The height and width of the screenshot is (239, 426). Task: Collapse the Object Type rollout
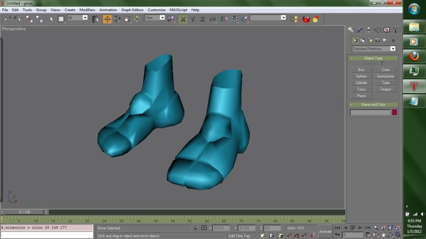373,58
